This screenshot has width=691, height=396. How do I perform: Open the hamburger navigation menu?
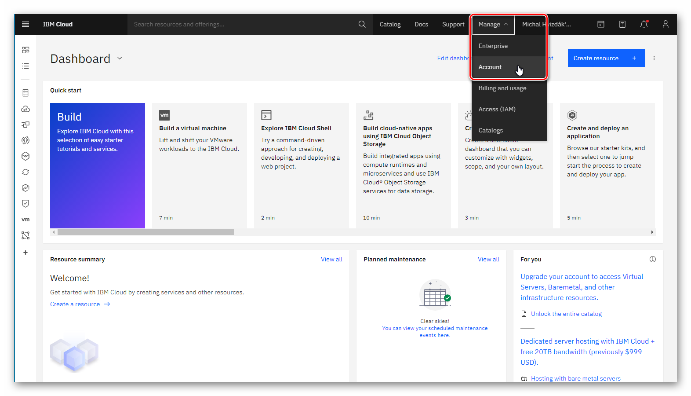25,24
